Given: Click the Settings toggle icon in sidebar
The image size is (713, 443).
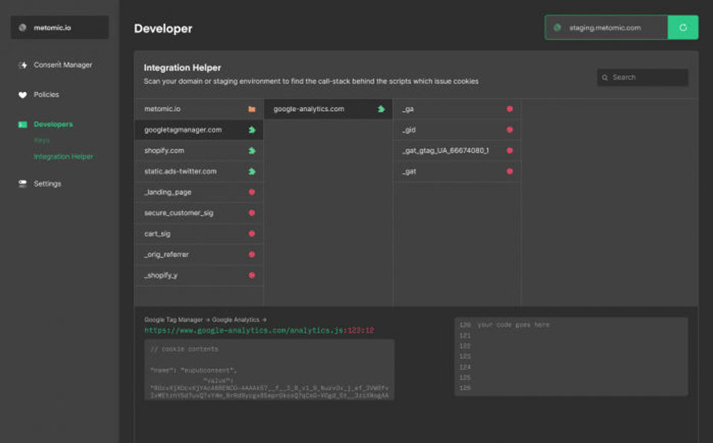Looking at the screenshot, I should pyautogui.click(x=22, y=183).
